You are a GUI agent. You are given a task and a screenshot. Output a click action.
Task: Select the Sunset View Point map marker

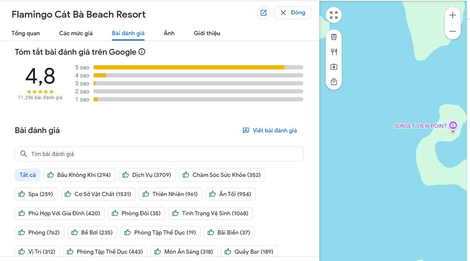[x=453, y=126]
